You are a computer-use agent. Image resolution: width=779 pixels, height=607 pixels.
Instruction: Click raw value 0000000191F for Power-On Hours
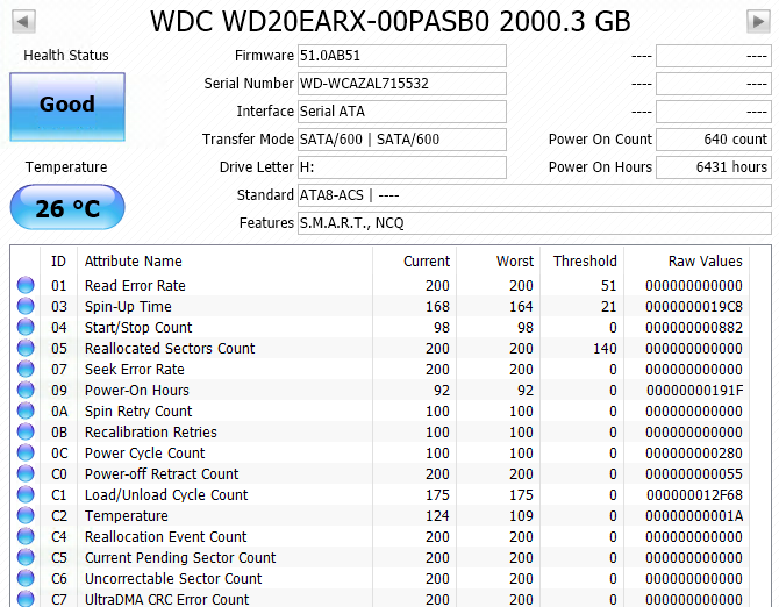pyautogui.click(x=695, y=390)
